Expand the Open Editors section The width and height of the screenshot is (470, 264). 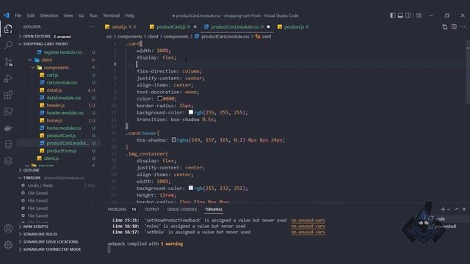click(x=59, y=37)
